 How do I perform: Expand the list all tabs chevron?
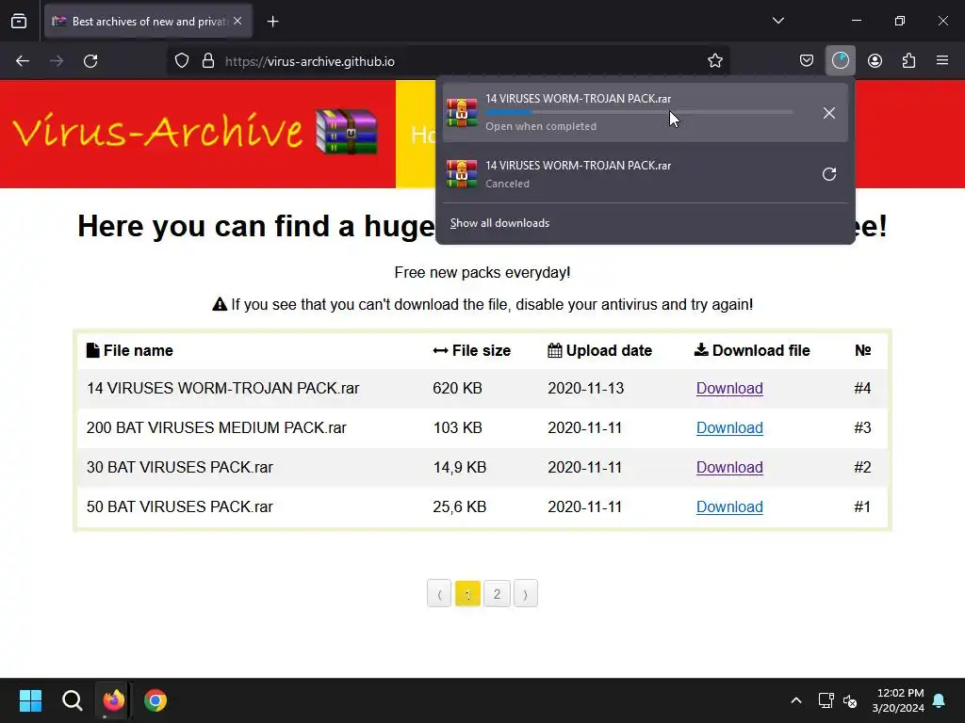pyautogui.click(x=777, y=21)
